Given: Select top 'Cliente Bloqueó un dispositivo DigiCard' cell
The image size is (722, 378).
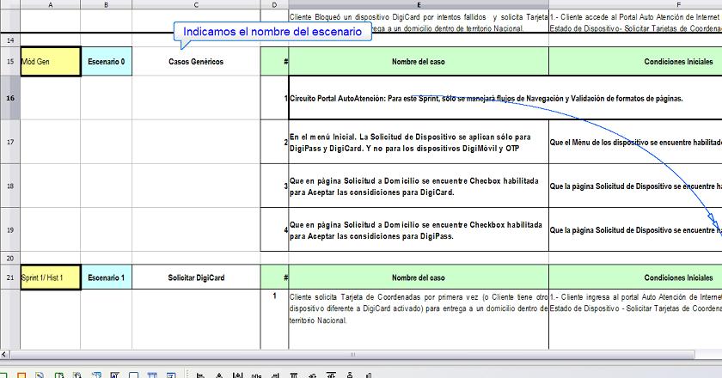Looking at the screenshot, I should pyautogui.click(x=419, y=21).
